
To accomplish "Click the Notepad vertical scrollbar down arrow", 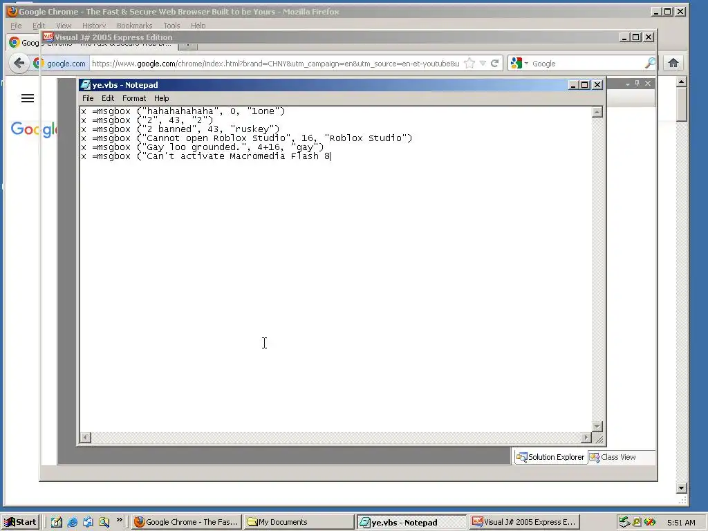I will 597,427.
